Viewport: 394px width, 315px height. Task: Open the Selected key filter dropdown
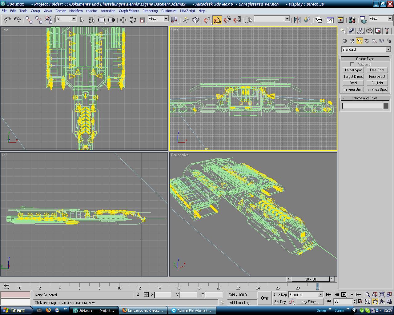(x=320, y=295)
